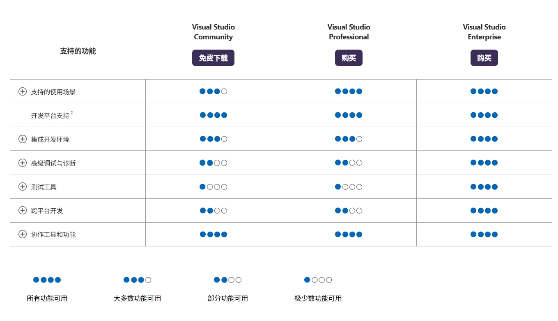Expand the 测试工具 row plus icon
This screenshot has width=558, height=321.
(x=23, y=187)
